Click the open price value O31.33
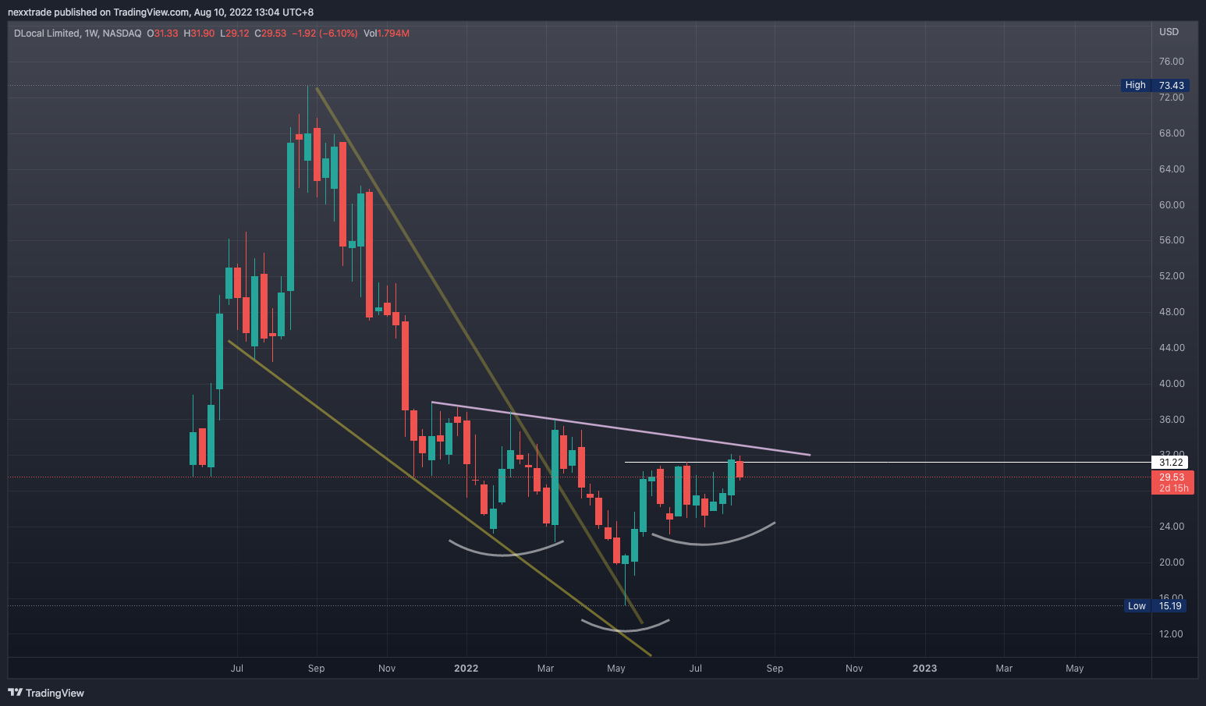The image size is (1206, 706). (x=162, y=34)
